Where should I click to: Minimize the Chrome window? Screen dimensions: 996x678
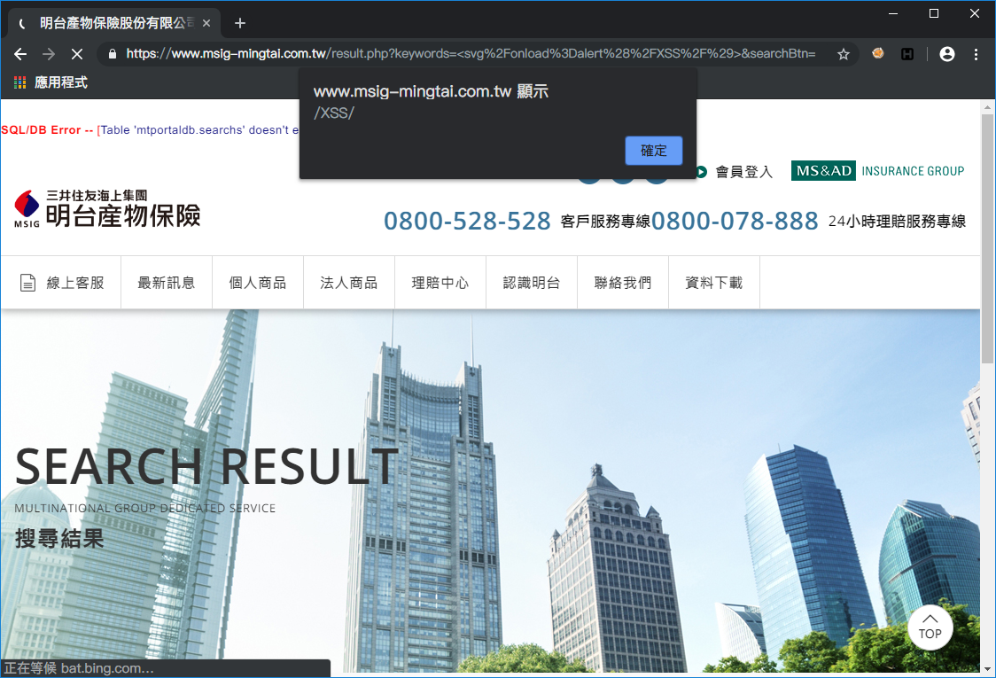[x=893, y=13]
